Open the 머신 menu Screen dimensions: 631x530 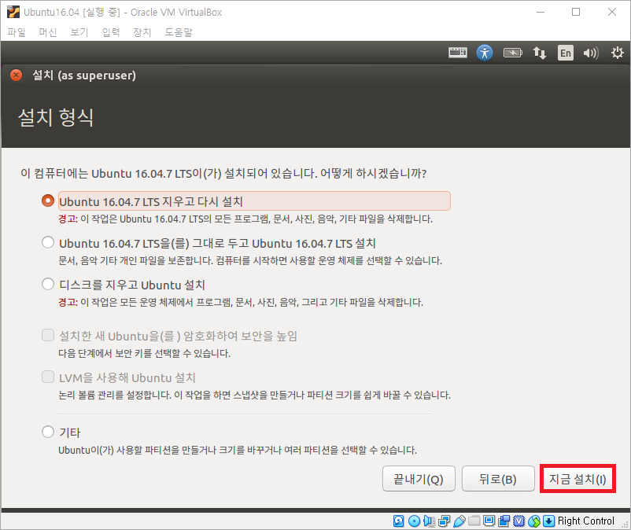pos(47,32)
